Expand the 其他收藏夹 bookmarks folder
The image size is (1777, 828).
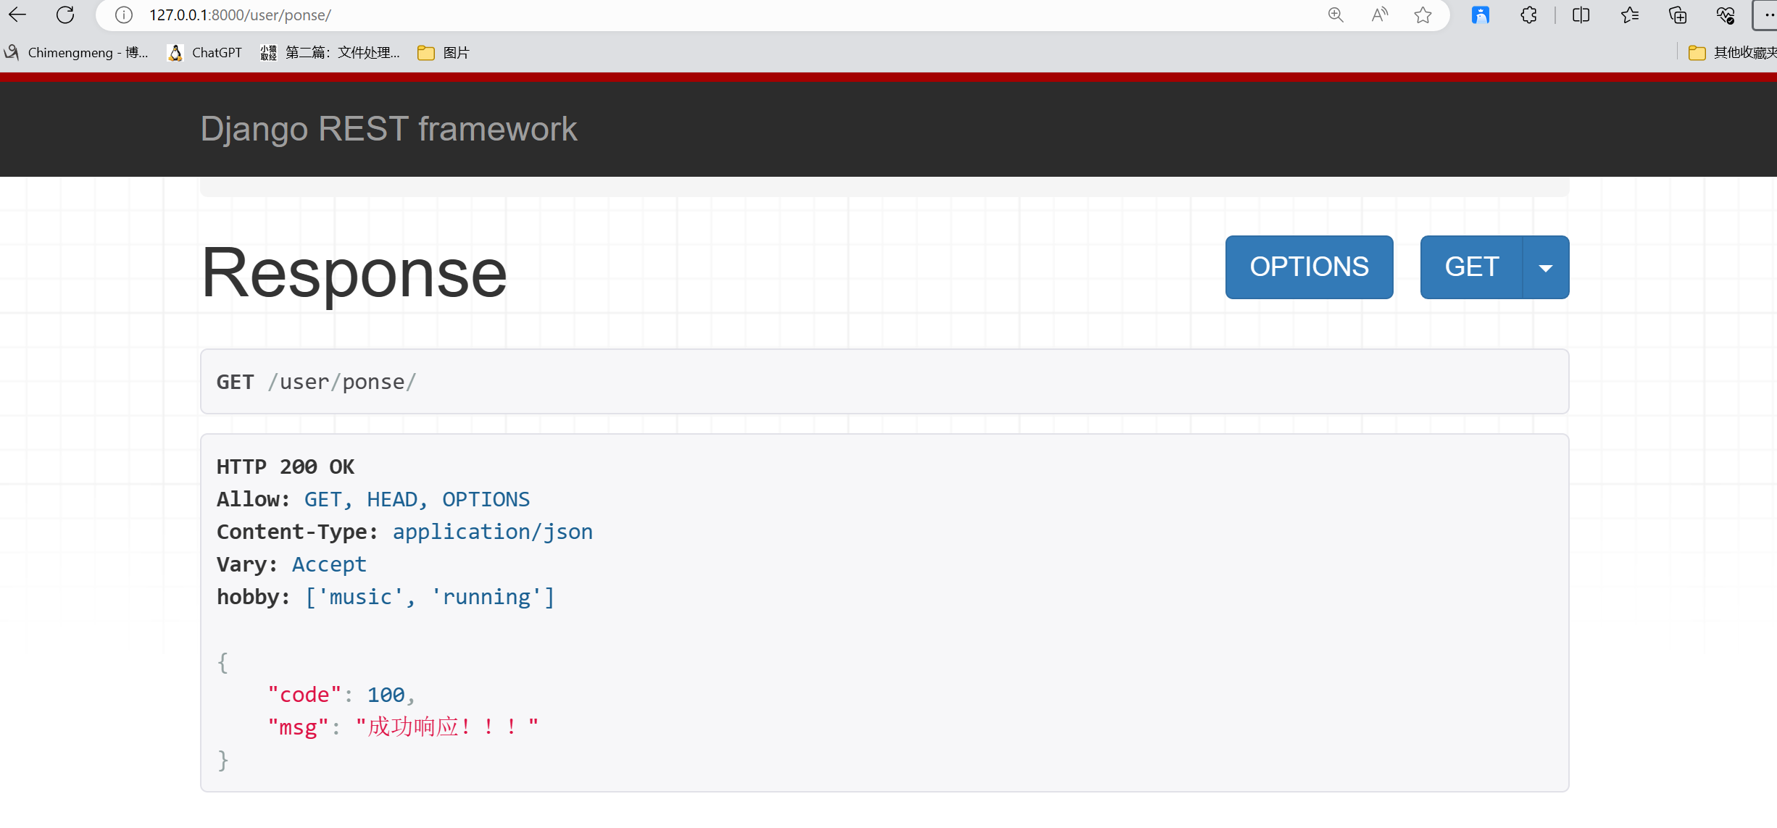coord(1732,52)
